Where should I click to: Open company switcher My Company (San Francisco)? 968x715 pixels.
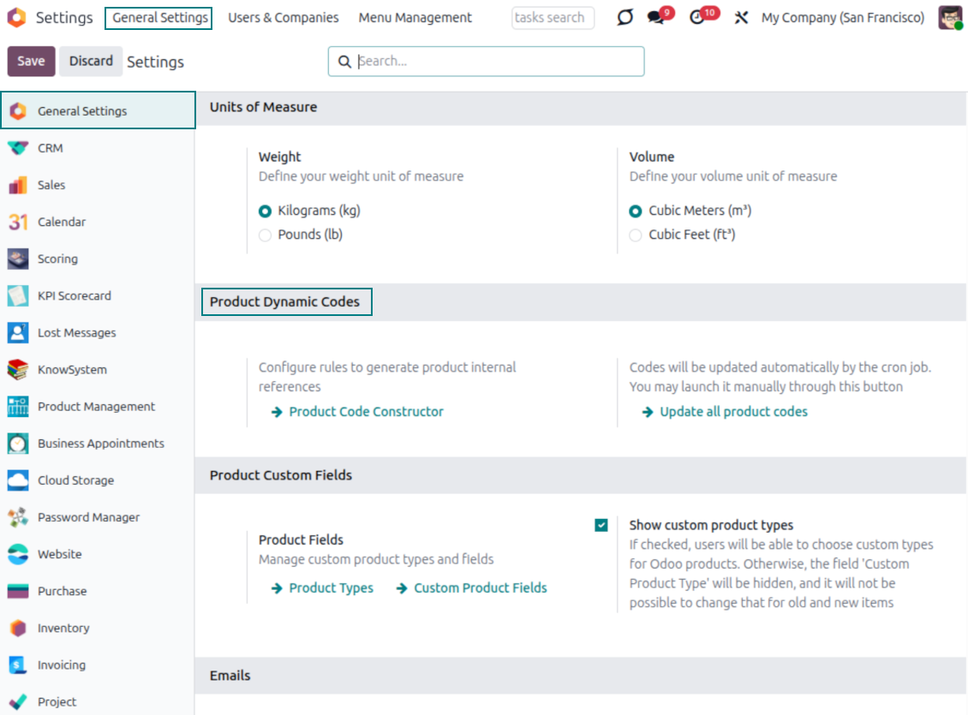[842, 18]
